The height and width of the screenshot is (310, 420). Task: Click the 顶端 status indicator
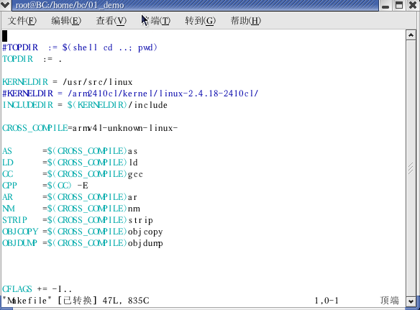(390, 301)
